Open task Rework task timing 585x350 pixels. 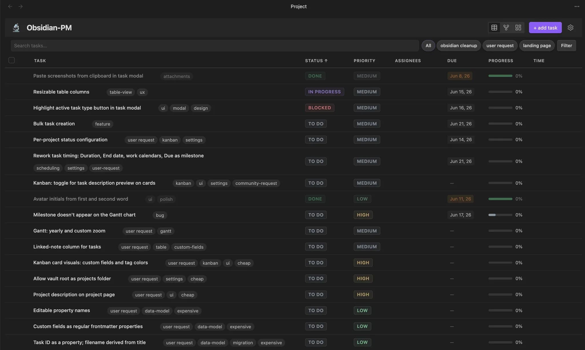(119, 156)
